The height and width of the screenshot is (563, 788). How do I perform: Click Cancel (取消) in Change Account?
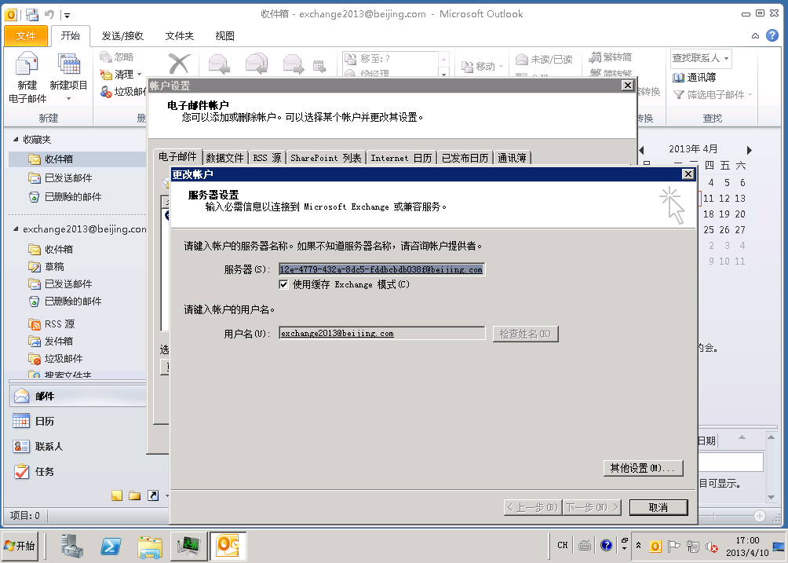[658, 507]
